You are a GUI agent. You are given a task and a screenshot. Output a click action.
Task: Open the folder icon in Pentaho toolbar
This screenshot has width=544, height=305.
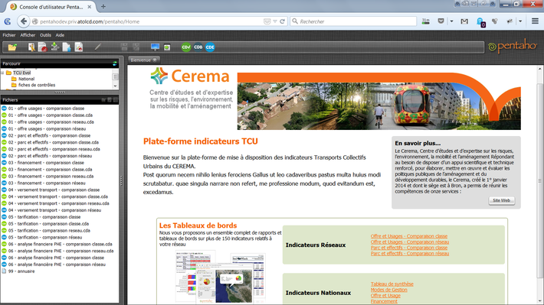coord(12,47)
